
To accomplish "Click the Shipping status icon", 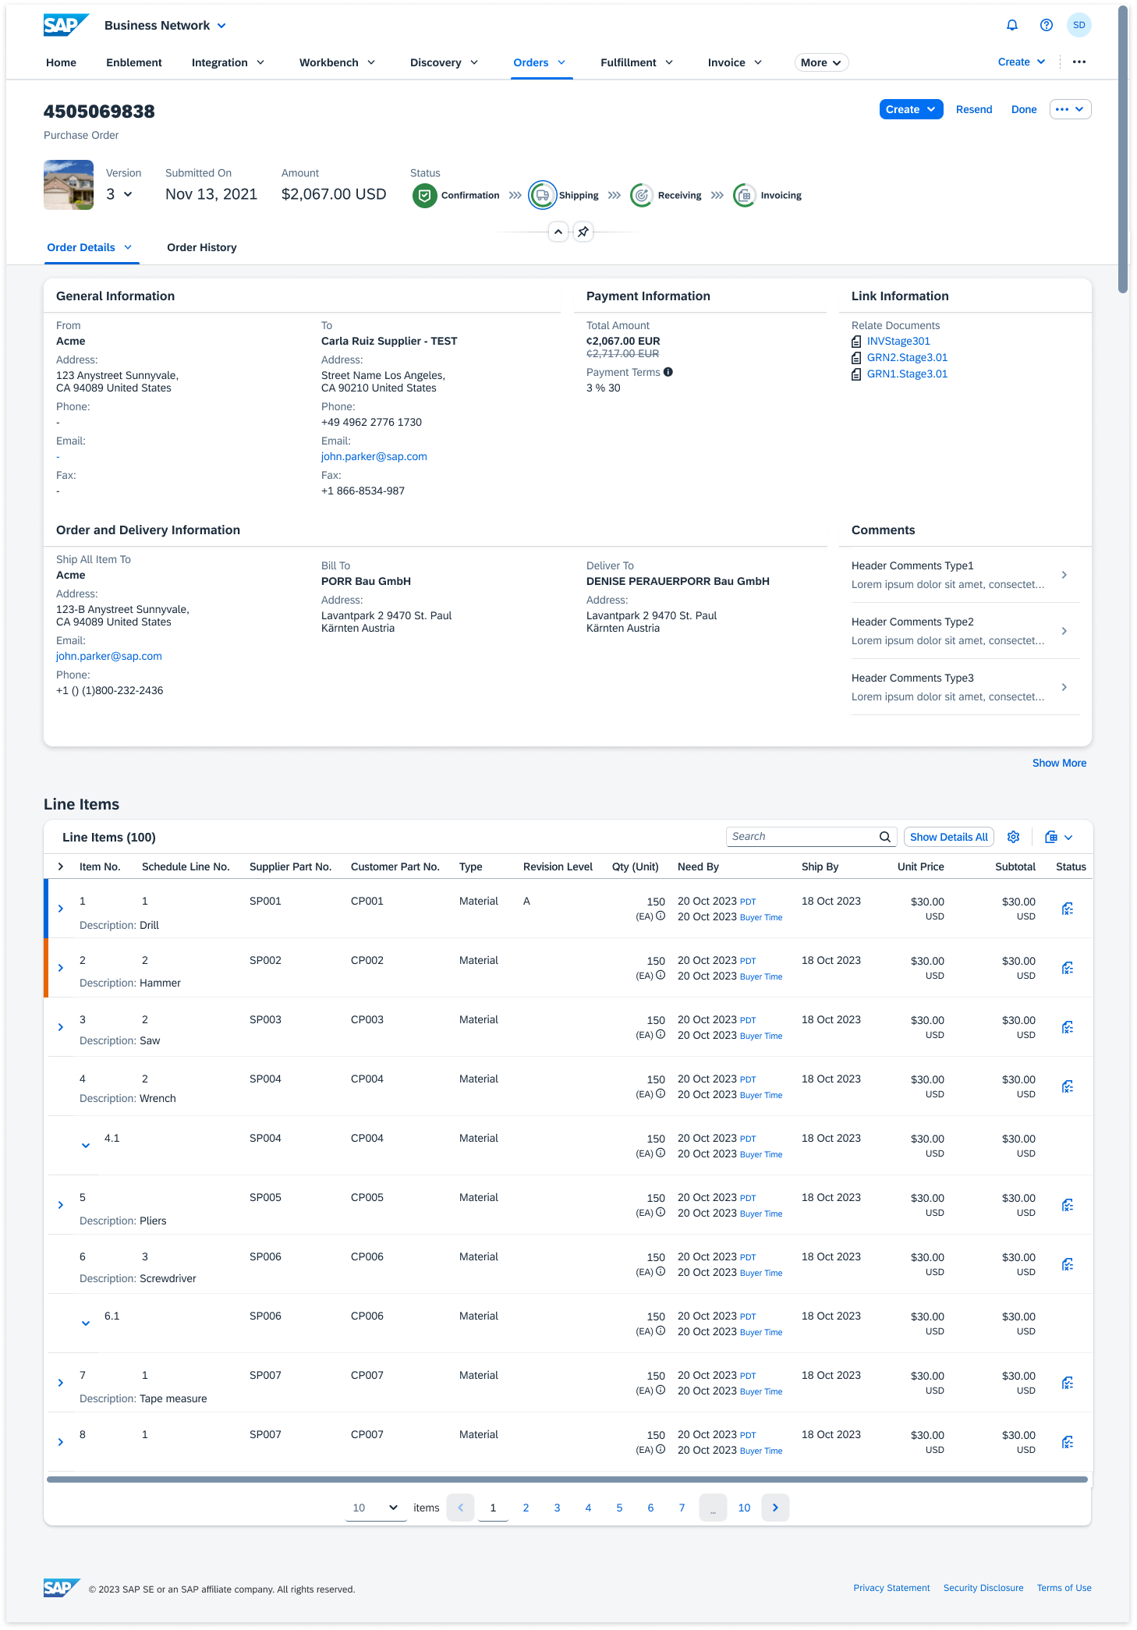I will click(x=543, y=195).
